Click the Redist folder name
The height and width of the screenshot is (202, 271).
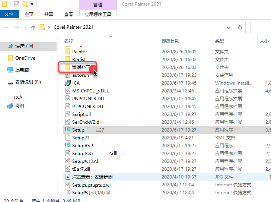79,59
